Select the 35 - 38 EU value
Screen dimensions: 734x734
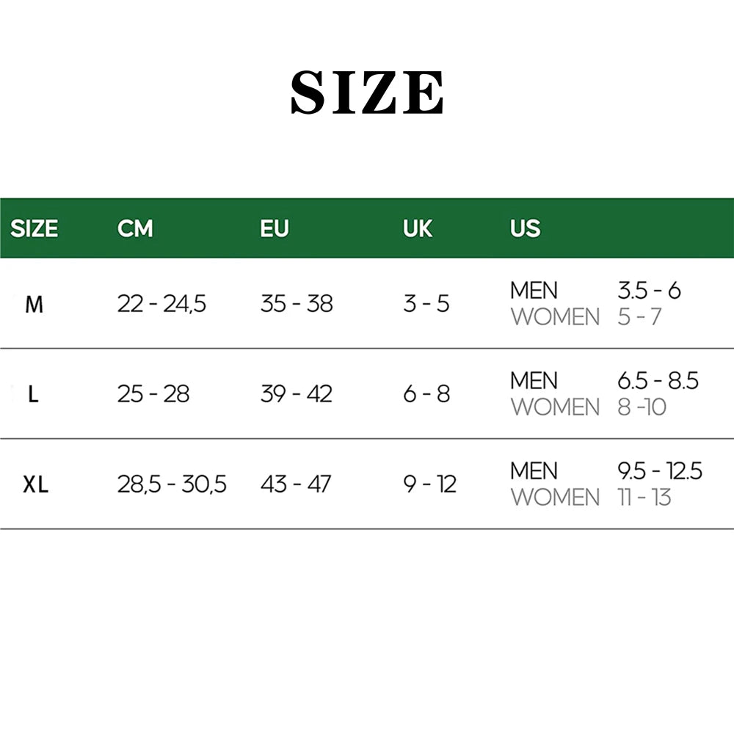click(x=297, y=304)
